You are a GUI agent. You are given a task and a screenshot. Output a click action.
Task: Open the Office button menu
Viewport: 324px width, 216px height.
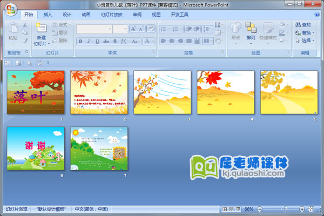pos(11,10)
